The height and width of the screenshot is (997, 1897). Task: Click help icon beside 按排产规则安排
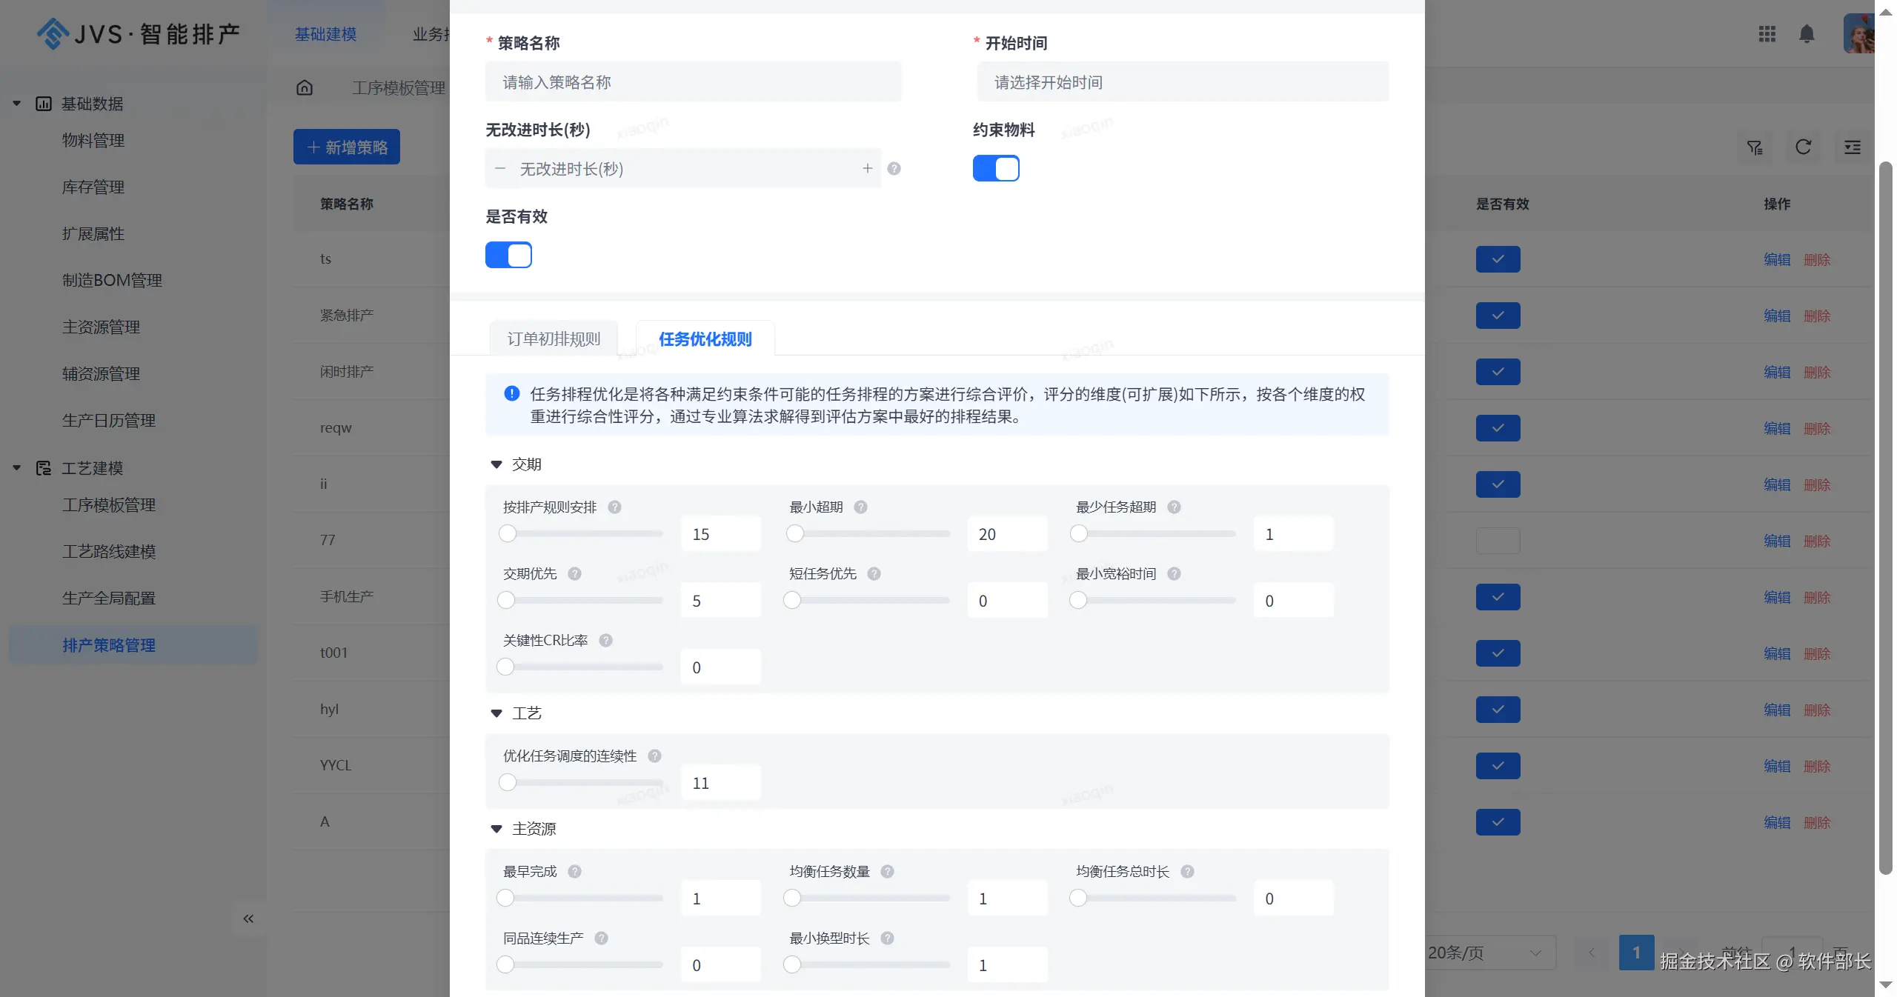pos(614,507)
